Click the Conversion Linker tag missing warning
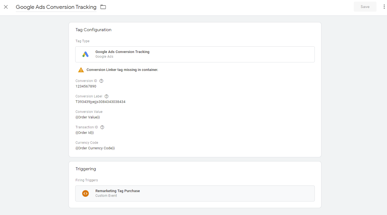The height and width of the screenshot is (215, 387). click(122, 70)
